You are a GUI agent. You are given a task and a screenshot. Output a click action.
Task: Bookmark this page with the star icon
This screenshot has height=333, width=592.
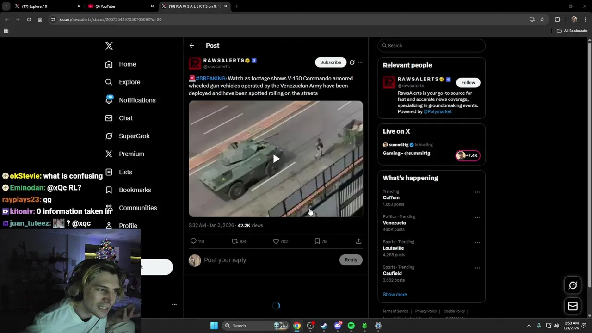pos(542,19)
